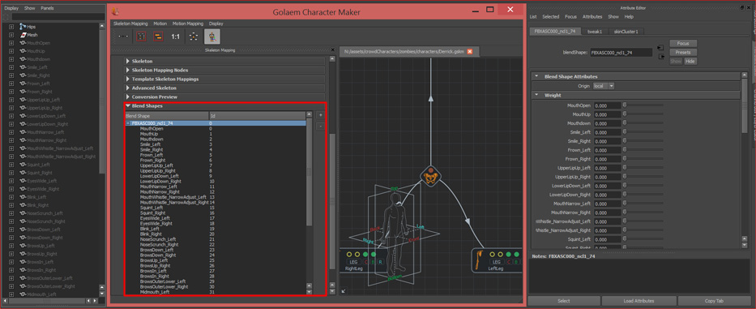Image resolution: width=756 pixels, height=309 pixels.
Task: Click the Squint_Left blend icon in outliner
Action: coord(23,165)
